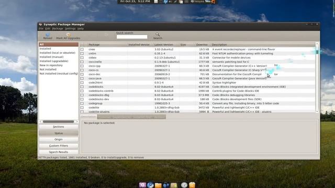This screenshot has height=188, width=335.
Task: Click the right arrow of the filter pane scrollbar
Action: 77,122
